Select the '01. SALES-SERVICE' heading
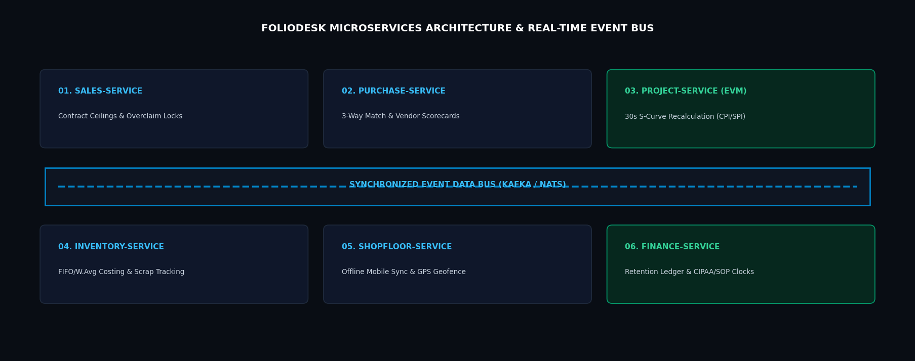The height and width of the screenshot is (361, 915). pyautogui.click(x=100, y=91)
